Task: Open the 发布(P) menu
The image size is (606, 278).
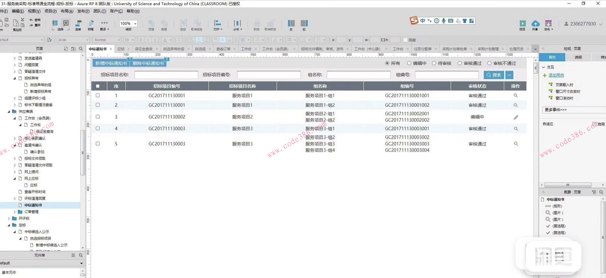Action: pos(83,11)
